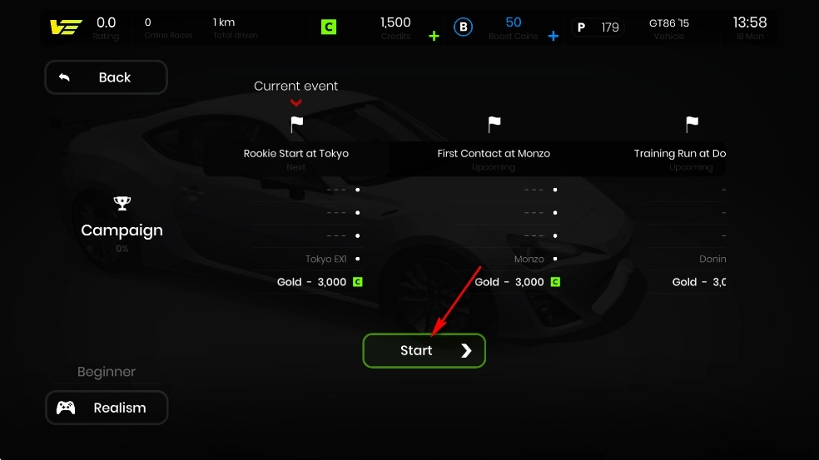Image resolution: width=819 pixels, height=460 pixels.
Task: Select the Training Run flag icon
Action: [x=692, y=124]
